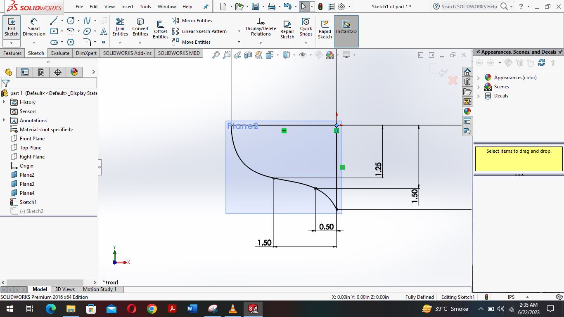564x317 pixels.
Task: Open the Exit Sketch dropdown arrow
Action: [12, 43]
